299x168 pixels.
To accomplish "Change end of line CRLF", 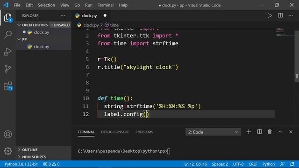I will [x=253, y=164].
